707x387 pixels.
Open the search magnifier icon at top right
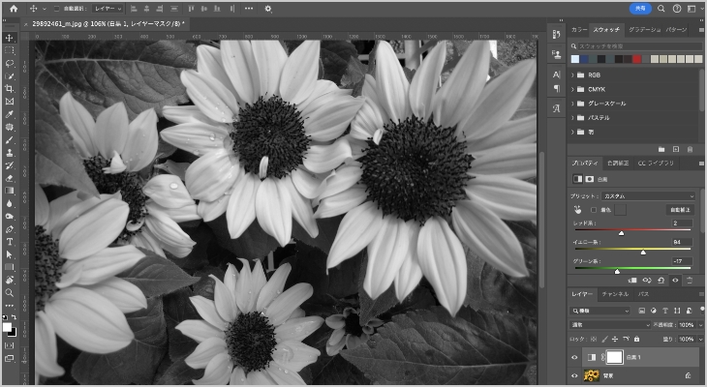(661, 9)
